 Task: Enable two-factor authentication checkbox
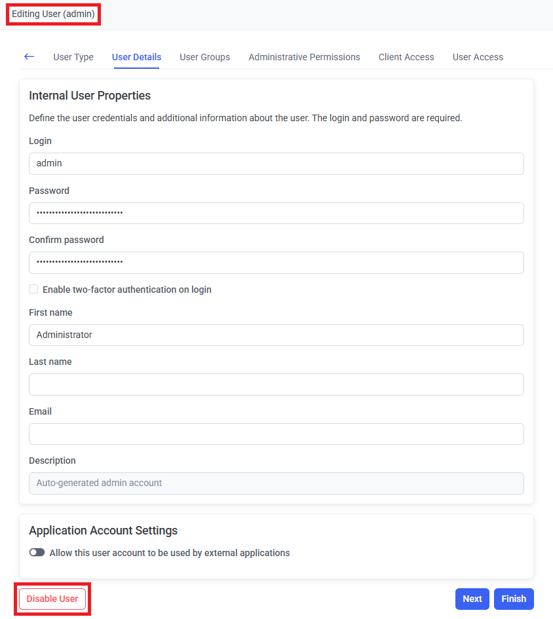pyautogui.click(x=33, y=290)
